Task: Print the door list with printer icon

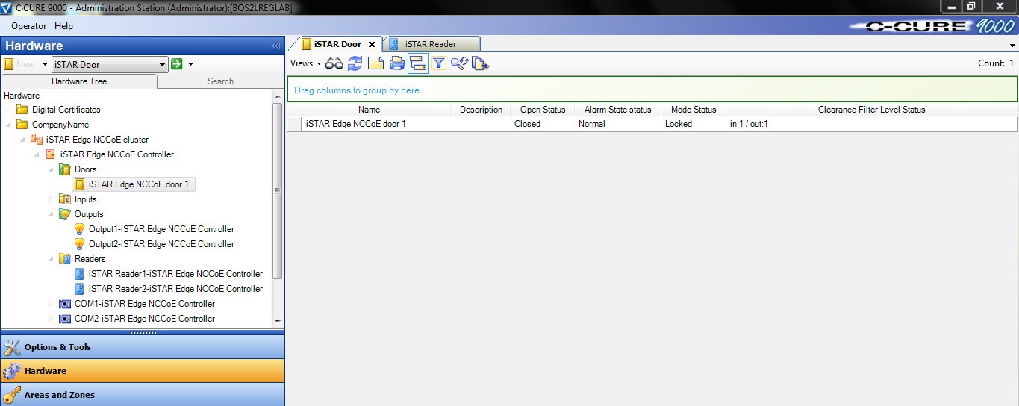Action: point(396,64)
